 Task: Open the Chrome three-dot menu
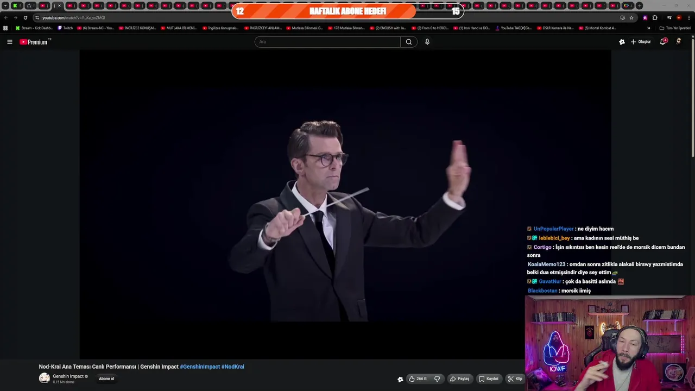tap(688, 17)
